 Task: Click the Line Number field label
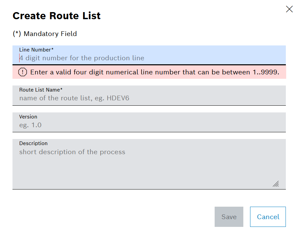coord(36,49)
